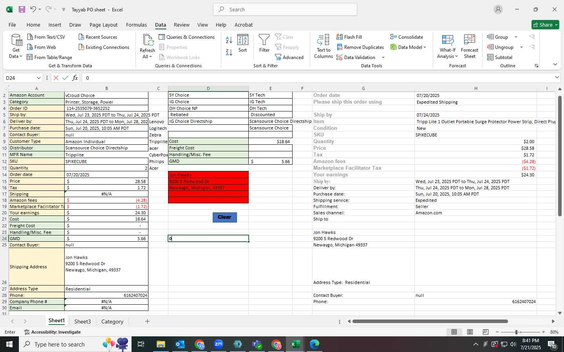Viewport: 564px width, 352px height.
Task: Click the Save icon in title bar
Action: [x=22, y=9]
